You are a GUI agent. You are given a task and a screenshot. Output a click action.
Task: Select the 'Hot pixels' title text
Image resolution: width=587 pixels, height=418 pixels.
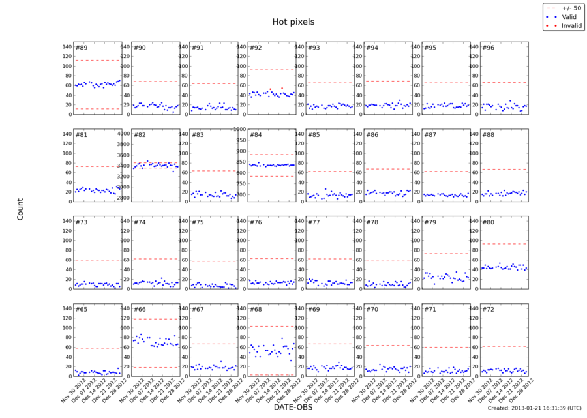pyautogui.click(x=293, y=22)
